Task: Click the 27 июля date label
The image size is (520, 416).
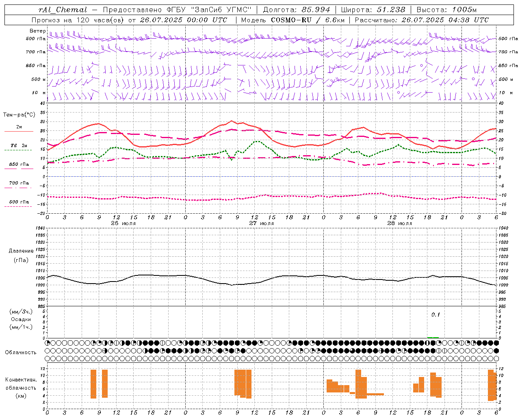Action: (262, 223)
